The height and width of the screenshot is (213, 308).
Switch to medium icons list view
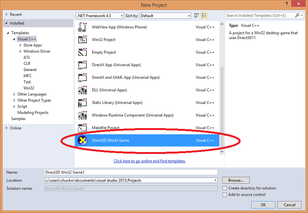[x=204, y=15]
